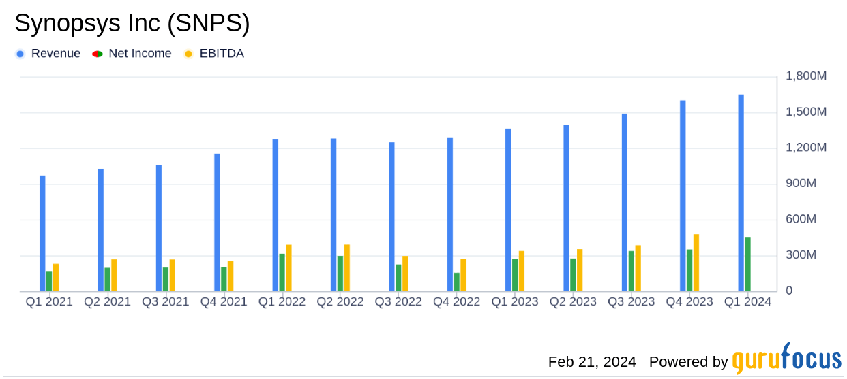Click the 600M y-axis value
Image resolution: width=847 pixels, height=379 pixels.
[801, 219]
